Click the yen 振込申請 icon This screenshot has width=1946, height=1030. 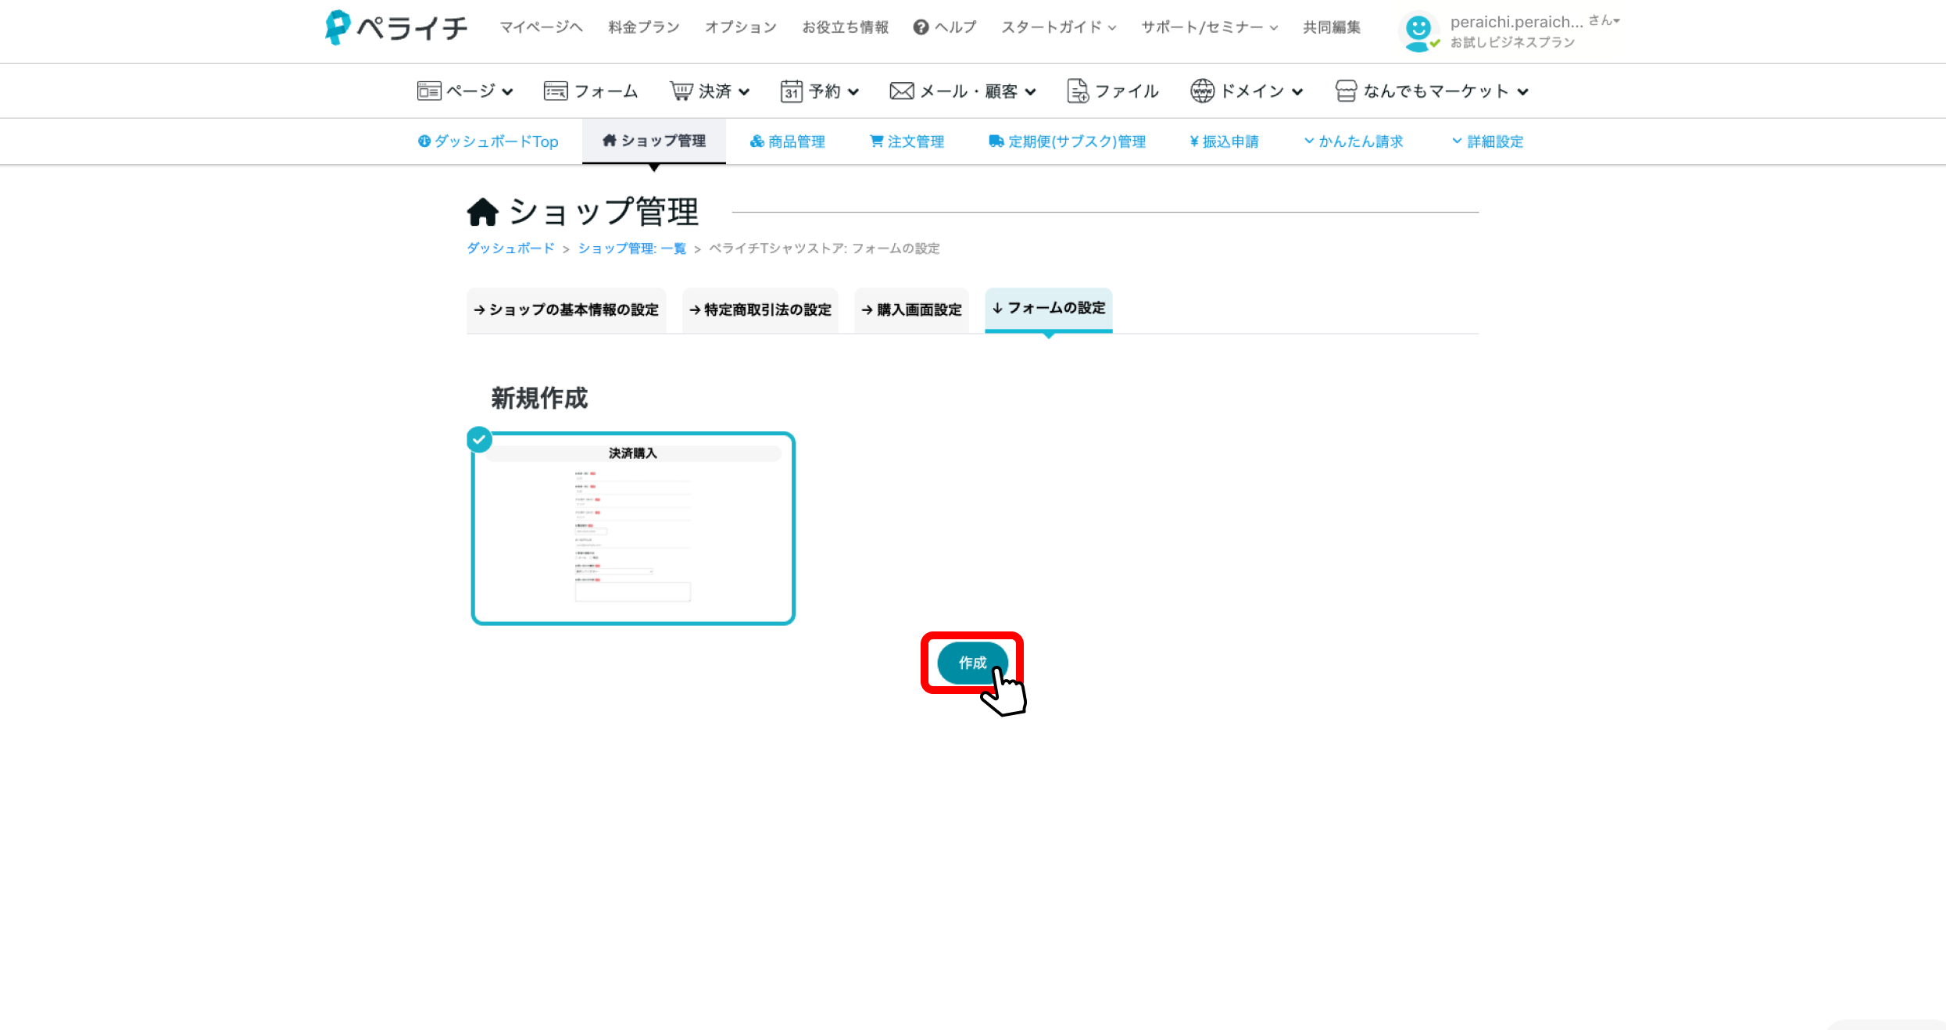1194,141
